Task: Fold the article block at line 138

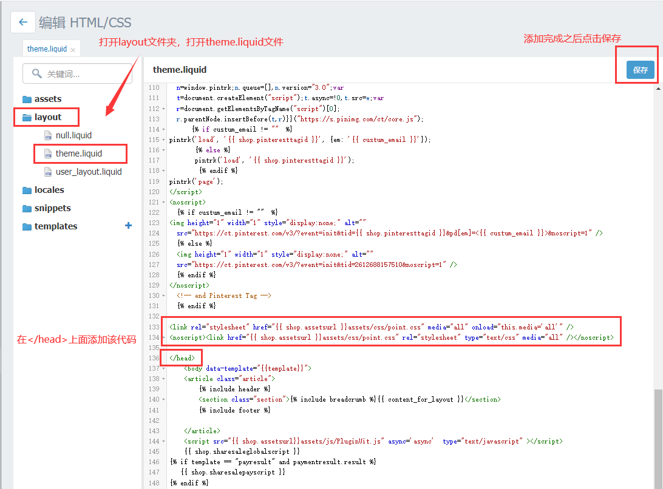Action: tap(164, 379)
